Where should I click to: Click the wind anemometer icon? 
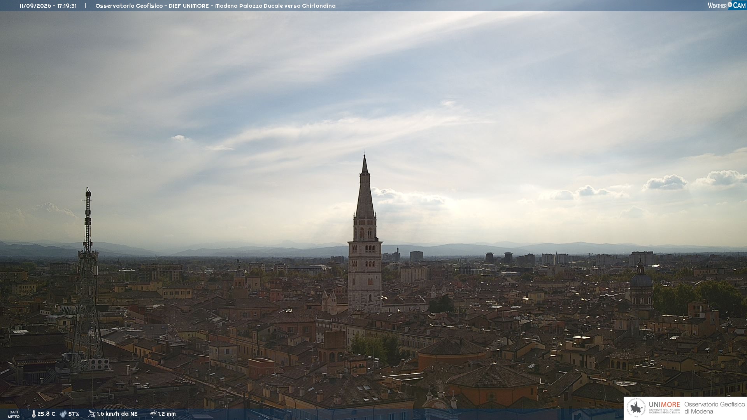pyautogui.click(x=91, y=414)
